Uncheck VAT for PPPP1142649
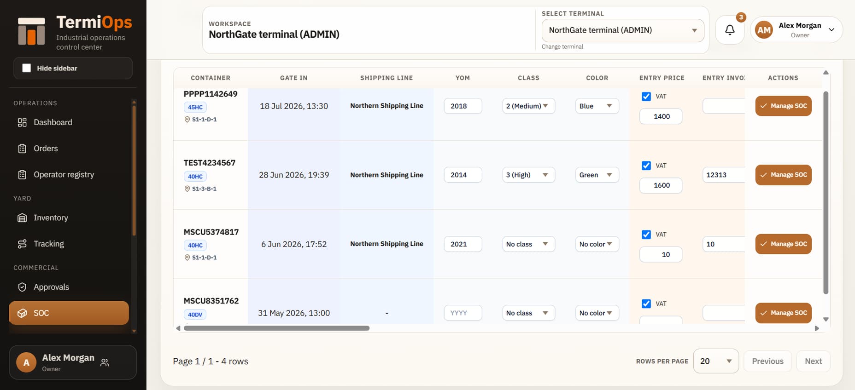The height and width of the screenshot is (390, 855). tap(646, 97)
